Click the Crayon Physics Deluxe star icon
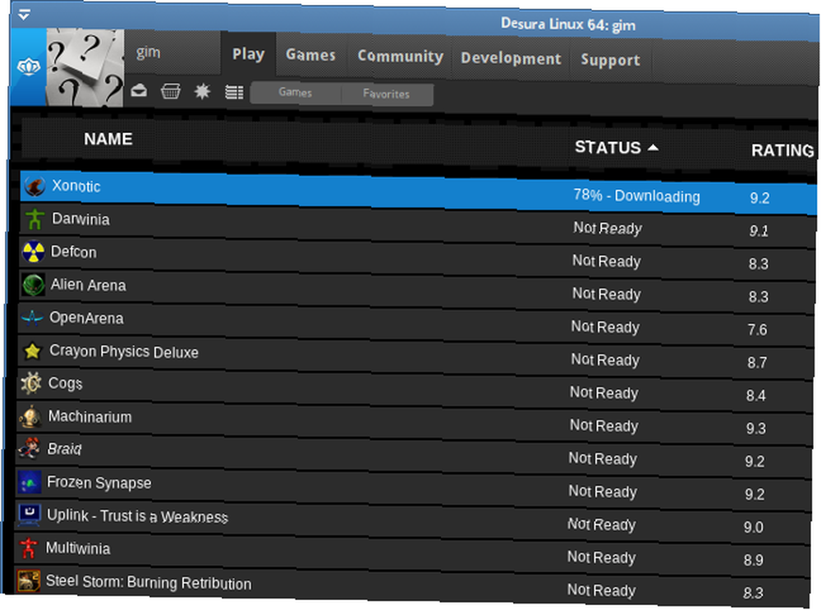This screenshot has width=821, height=610. pyautogui.click(x=32, y=351)
